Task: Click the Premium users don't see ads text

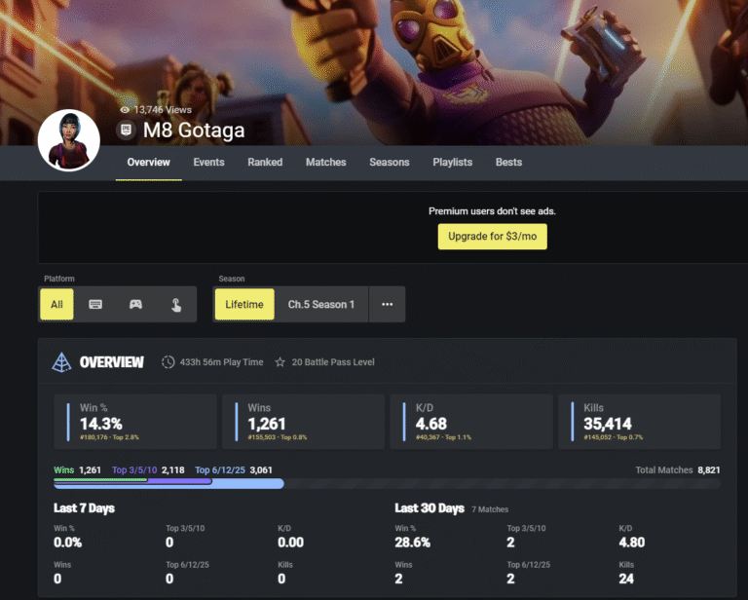Action: 492,211
